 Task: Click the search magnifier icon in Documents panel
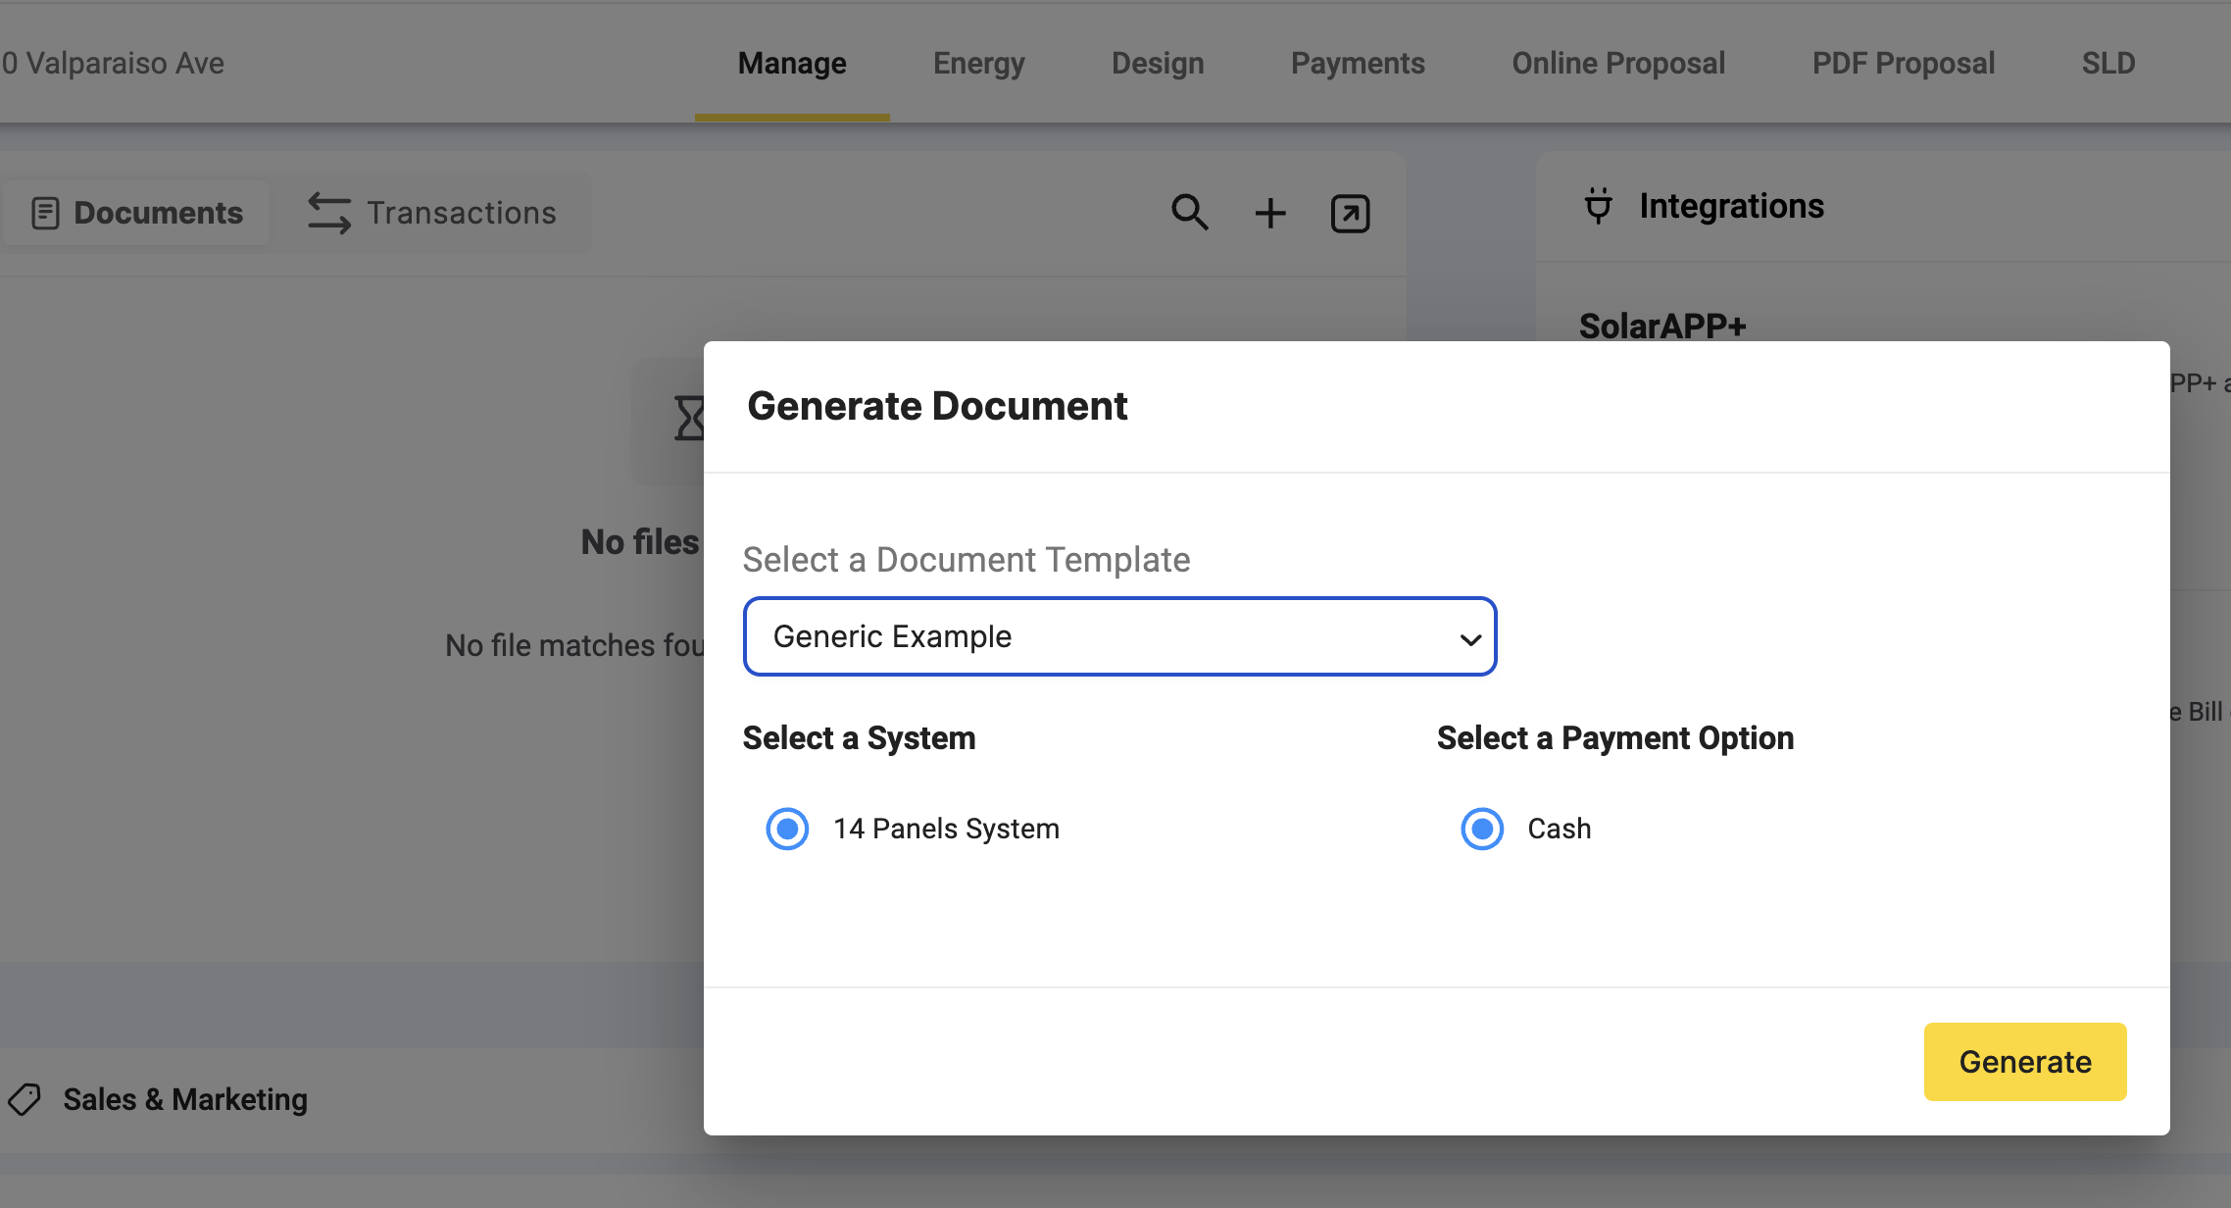(1190, 213)
